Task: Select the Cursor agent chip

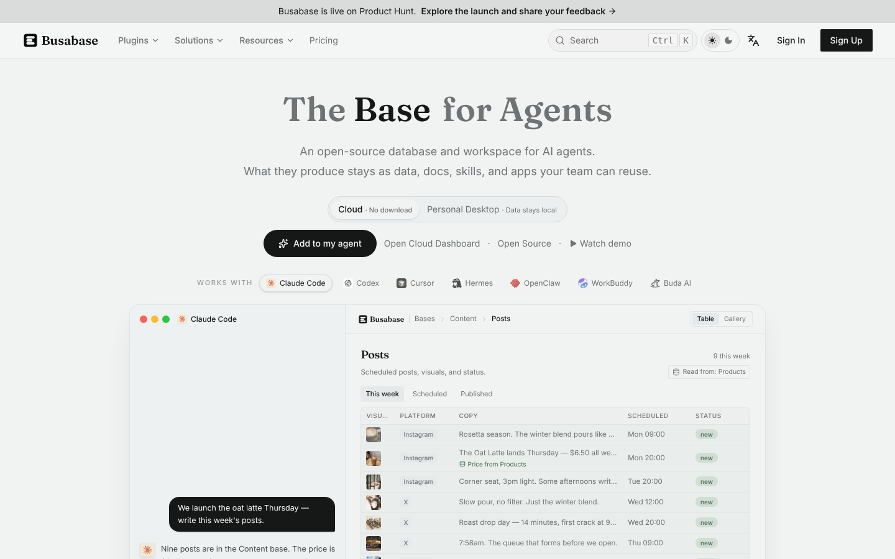Action: pos(415,283)
